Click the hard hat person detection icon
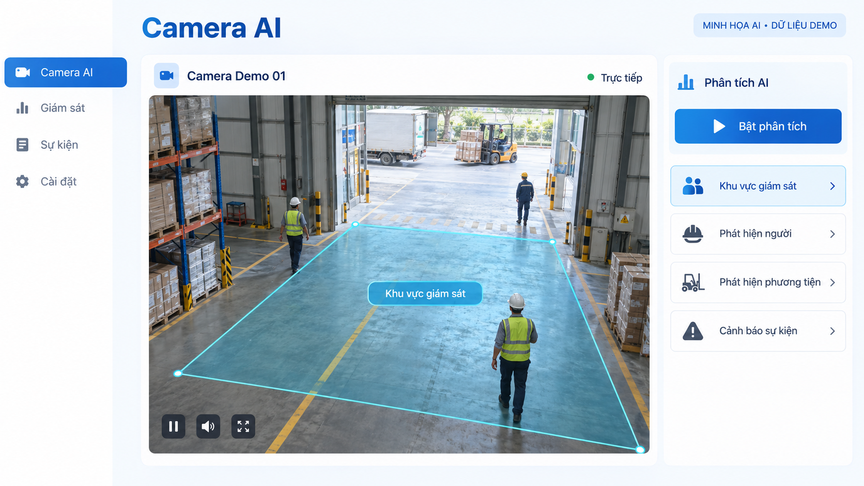 [x=693, y=234]
